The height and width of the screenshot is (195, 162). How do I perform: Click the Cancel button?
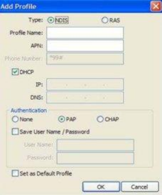[x=140, y=187]
